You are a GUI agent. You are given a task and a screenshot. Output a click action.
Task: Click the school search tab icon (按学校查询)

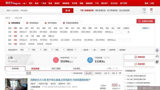pyautogui.click(x=45, y=23)
